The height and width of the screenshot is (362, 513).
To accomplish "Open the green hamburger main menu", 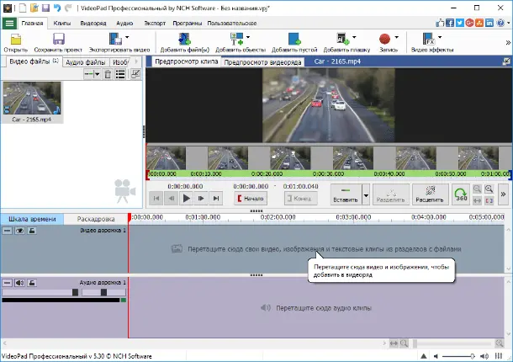I will click(9, 24).
